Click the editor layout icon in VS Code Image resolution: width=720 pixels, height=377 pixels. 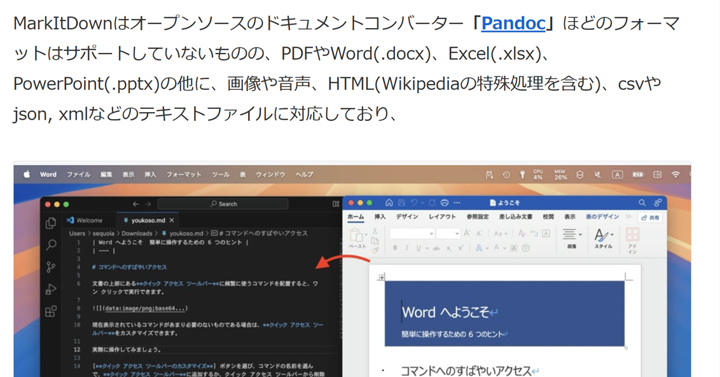[x=335, y=204]
